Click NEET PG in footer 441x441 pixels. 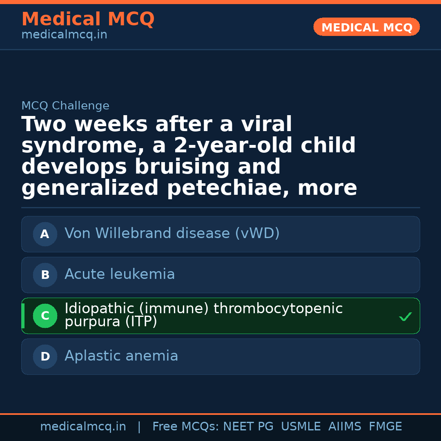point(248,427)
